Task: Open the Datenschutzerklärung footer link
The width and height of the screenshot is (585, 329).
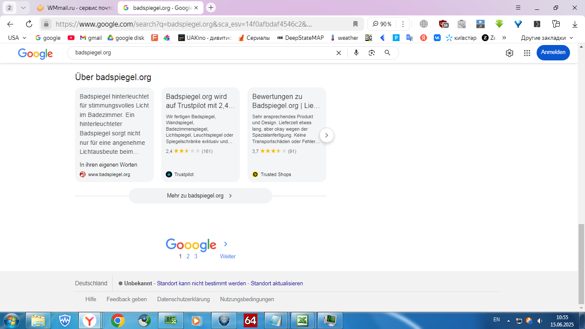Action: tap(183, 299)
